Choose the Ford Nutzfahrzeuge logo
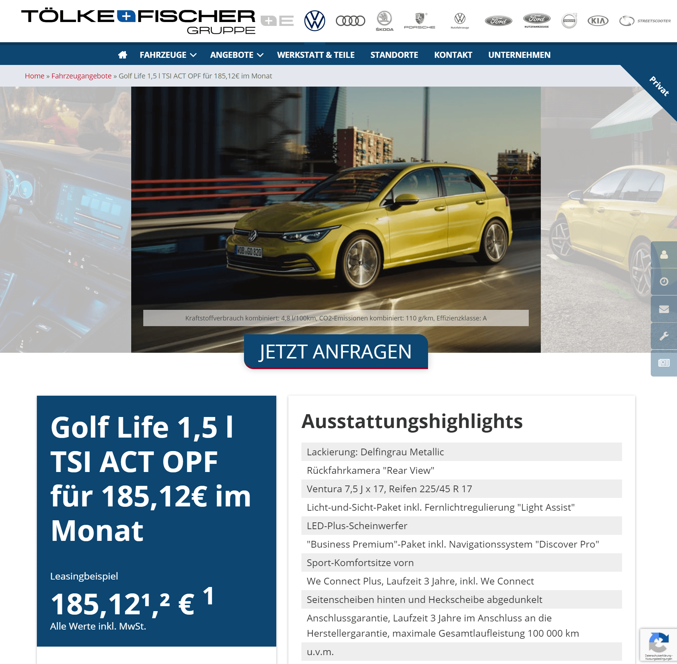 pos(537,21)
